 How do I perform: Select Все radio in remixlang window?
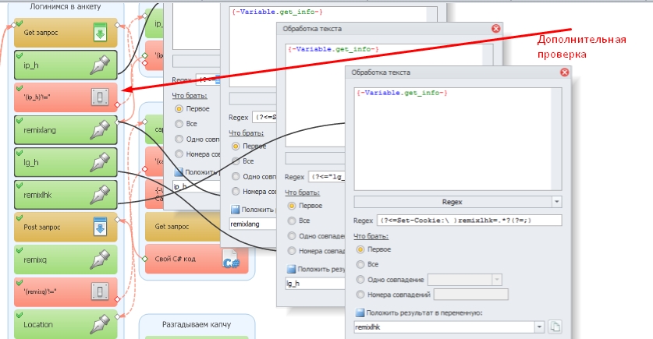click(236, 161)
